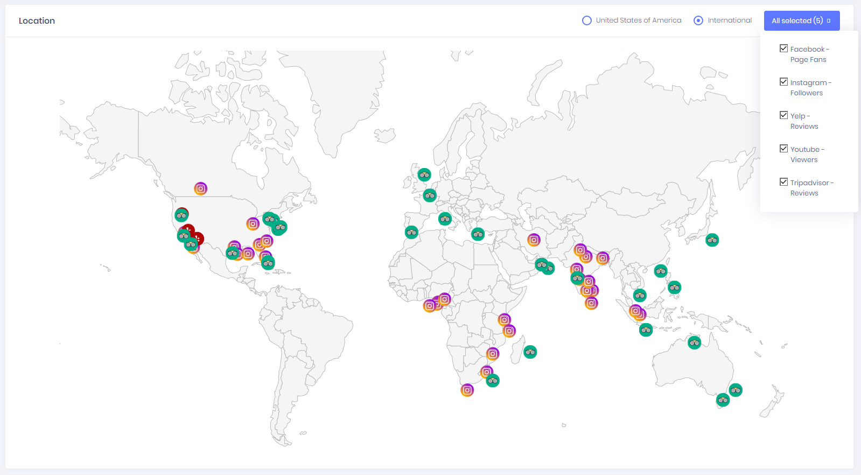Screen dimensions: 861x475
Task: Click the Tripadvisor marker on Japan
Action: pyautogui.click(x=712, y=240)
